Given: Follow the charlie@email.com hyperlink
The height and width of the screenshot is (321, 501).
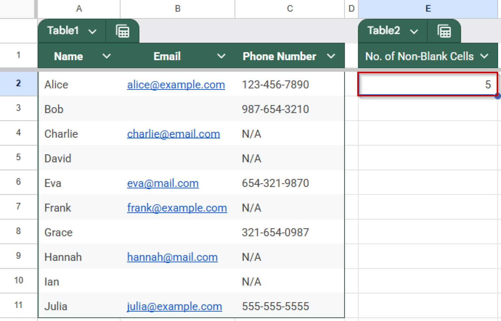Looking at the screenshot, I should coord(173,134).
